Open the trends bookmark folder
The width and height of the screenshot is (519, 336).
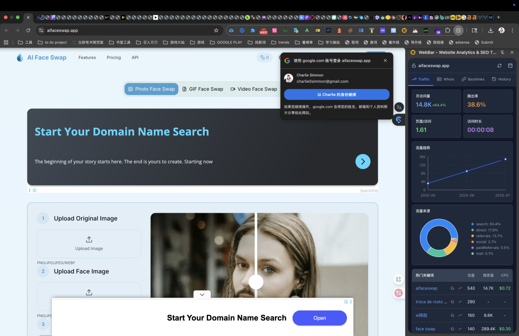tap(280, 42)
